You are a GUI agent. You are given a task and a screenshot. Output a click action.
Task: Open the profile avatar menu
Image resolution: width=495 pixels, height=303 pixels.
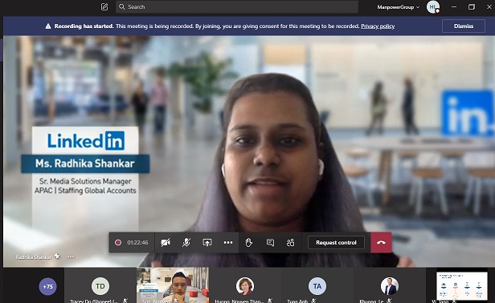coord(433,7)
